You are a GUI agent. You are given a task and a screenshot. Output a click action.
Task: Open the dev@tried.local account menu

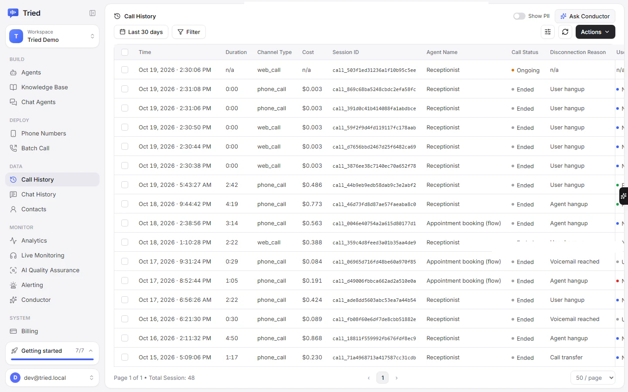coord(52,378)
